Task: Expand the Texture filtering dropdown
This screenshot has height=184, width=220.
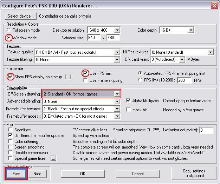Action: point(117,60)
